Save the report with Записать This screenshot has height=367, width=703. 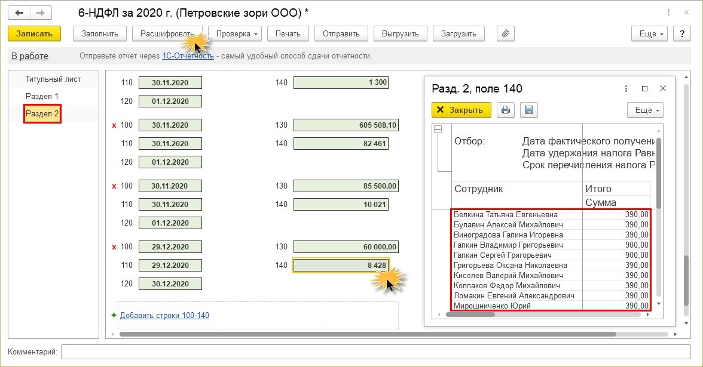[x=34, y=33]
